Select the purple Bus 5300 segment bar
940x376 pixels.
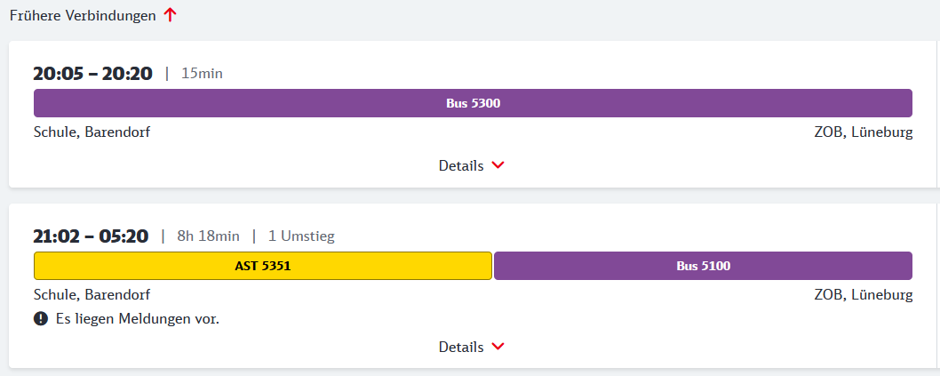click(473, 103)
